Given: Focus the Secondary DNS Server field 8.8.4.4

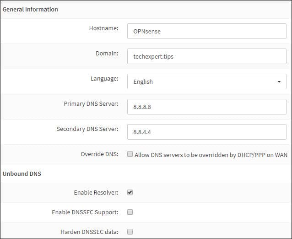Looking at the screenshot, I should (x=207, y=132).
